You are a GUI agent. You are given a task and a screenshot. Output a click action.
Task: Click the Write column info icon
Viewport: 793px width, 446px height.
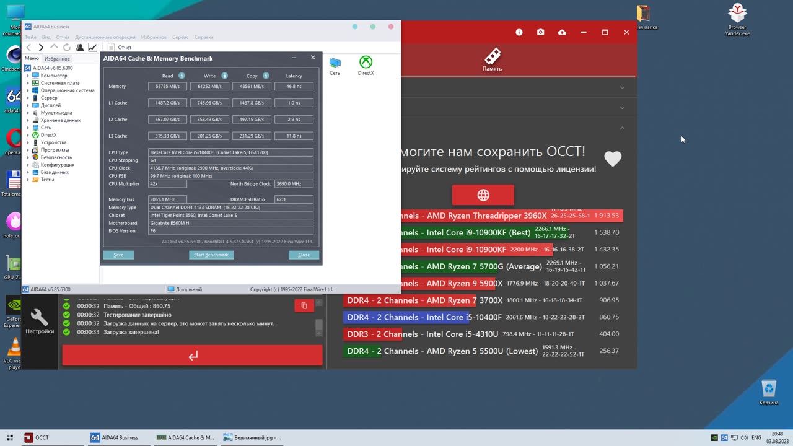pos(224,76)
